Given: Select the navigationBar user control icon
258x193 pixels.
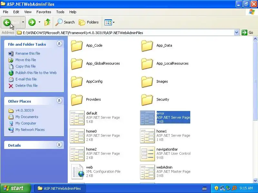Looking at the screenshot, I should [x=147, y=154].
